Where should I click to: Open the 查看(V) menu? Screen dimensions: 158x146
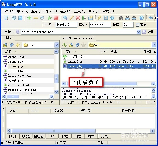pos(37,11)
